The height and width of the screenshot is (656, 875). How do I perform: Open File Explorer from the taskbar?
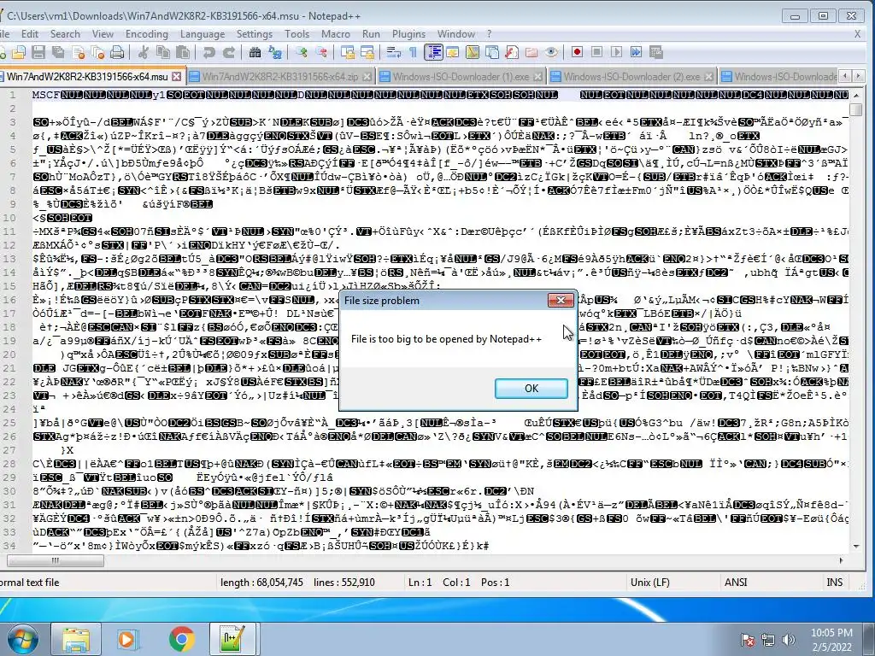(76, 639)
